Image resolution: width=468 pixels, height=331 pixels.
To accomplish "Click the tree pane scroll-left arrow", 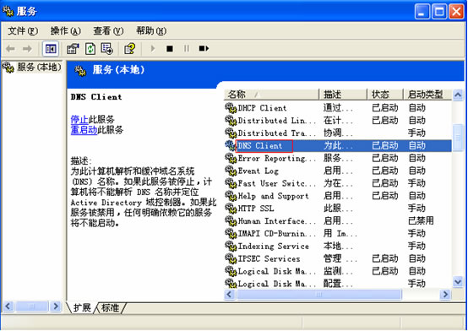I will pos(8,307).
